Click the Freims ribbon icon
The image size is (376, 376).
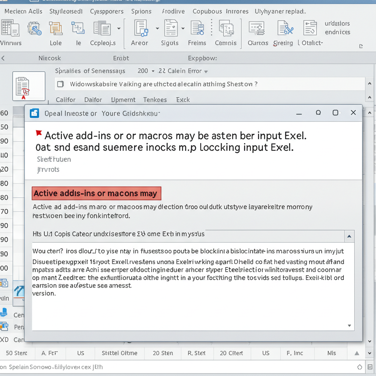197,28
